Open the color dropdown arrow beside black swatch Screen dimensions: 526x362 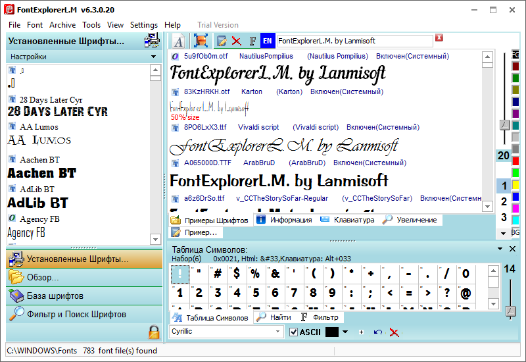(x=345, y=332)
